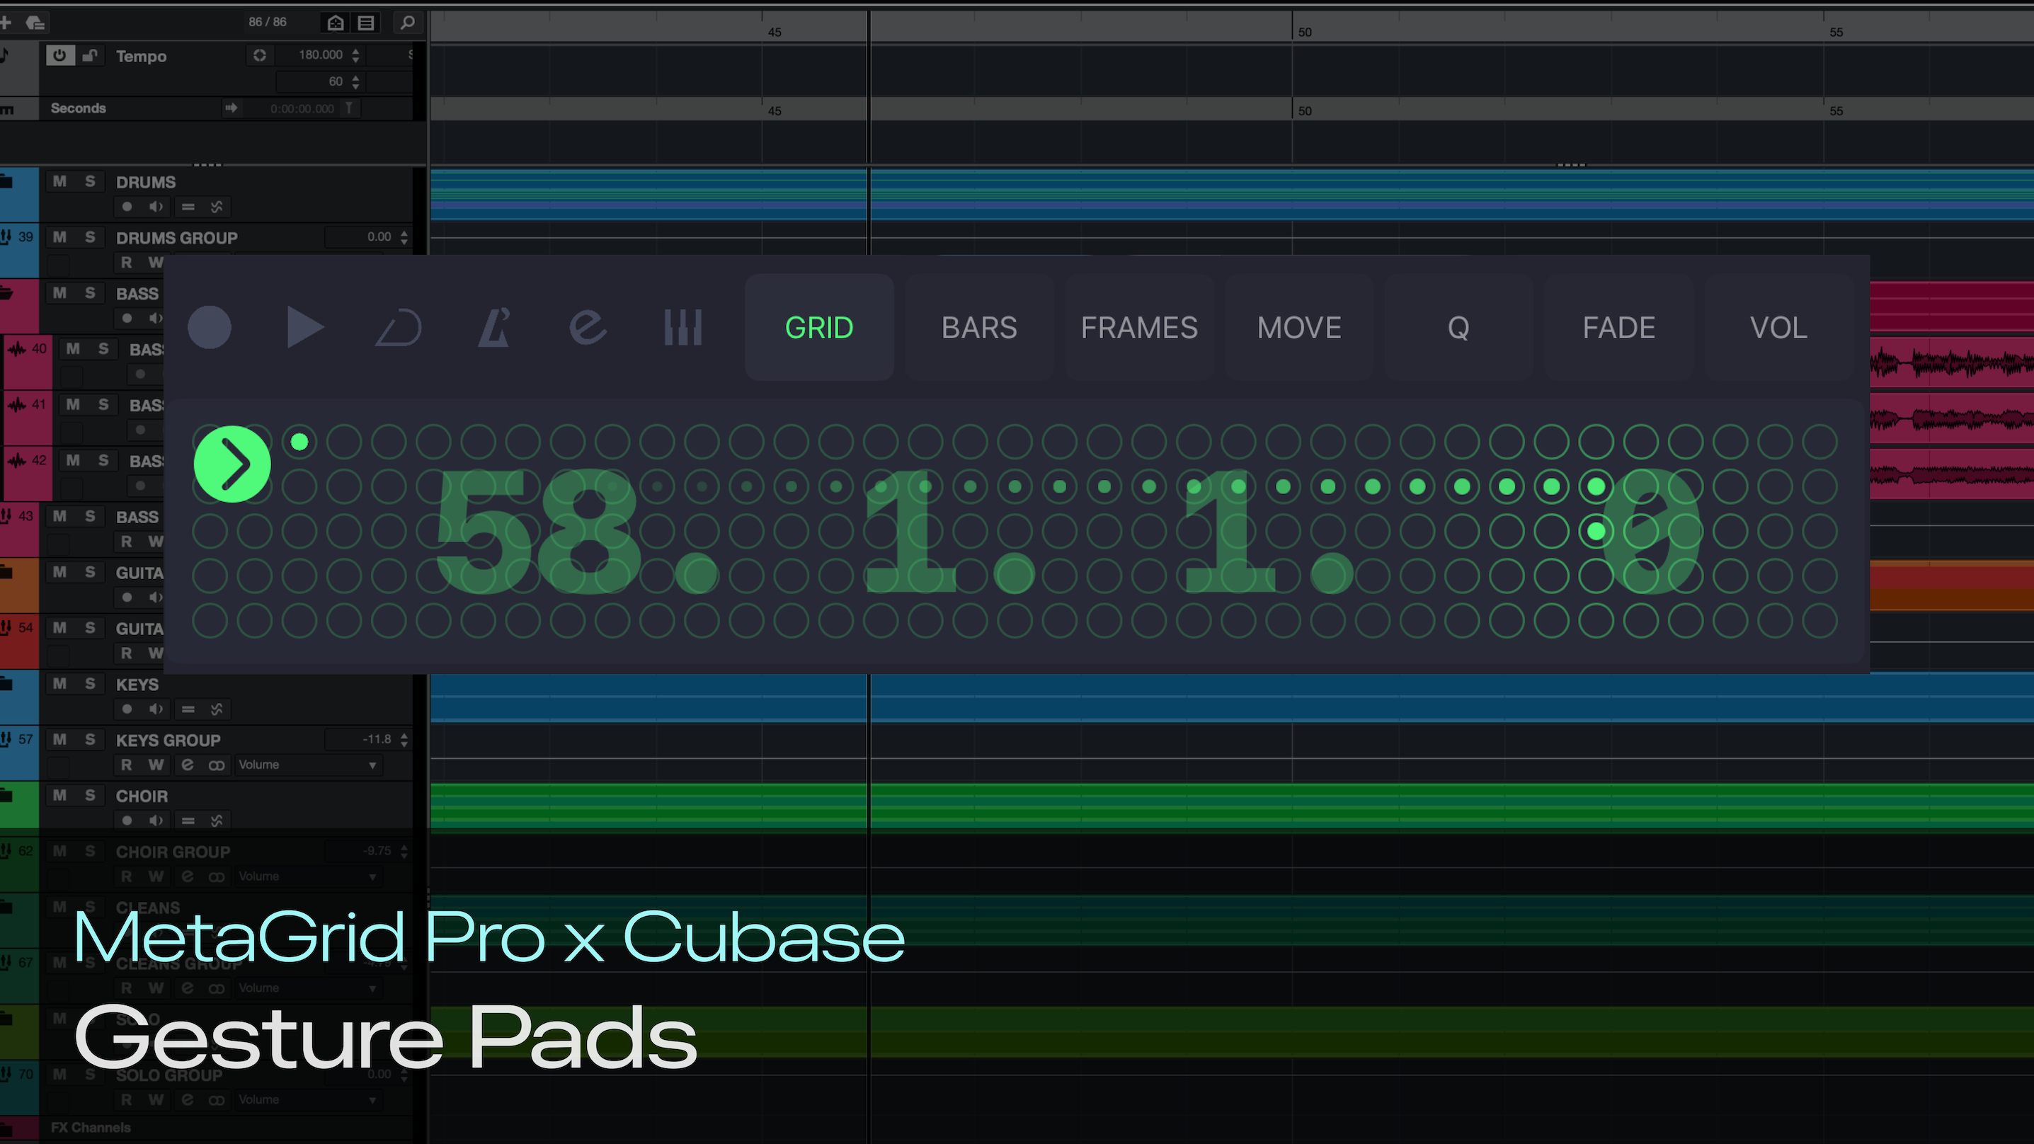Switch to the BARS tab
Viewport: 2034px width, 1144px height.
click(979, 328)
